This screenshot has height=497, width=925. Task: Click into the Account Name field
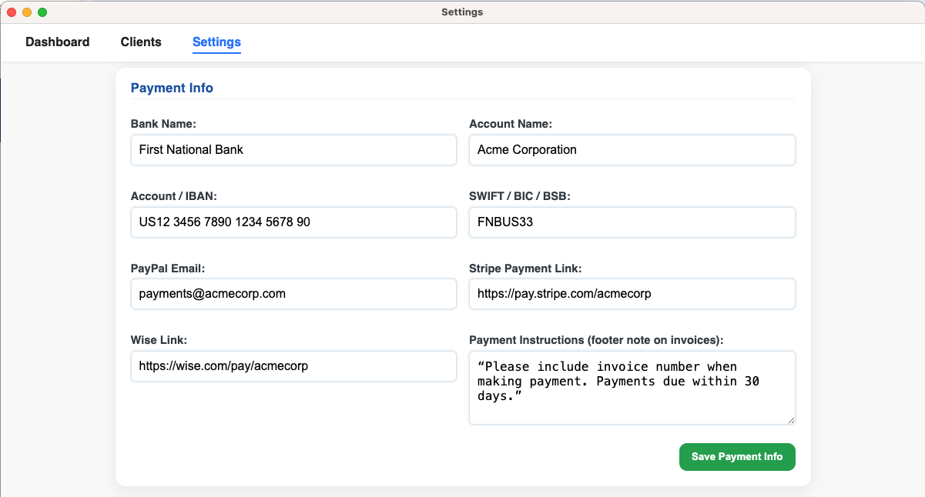[632, 150]
